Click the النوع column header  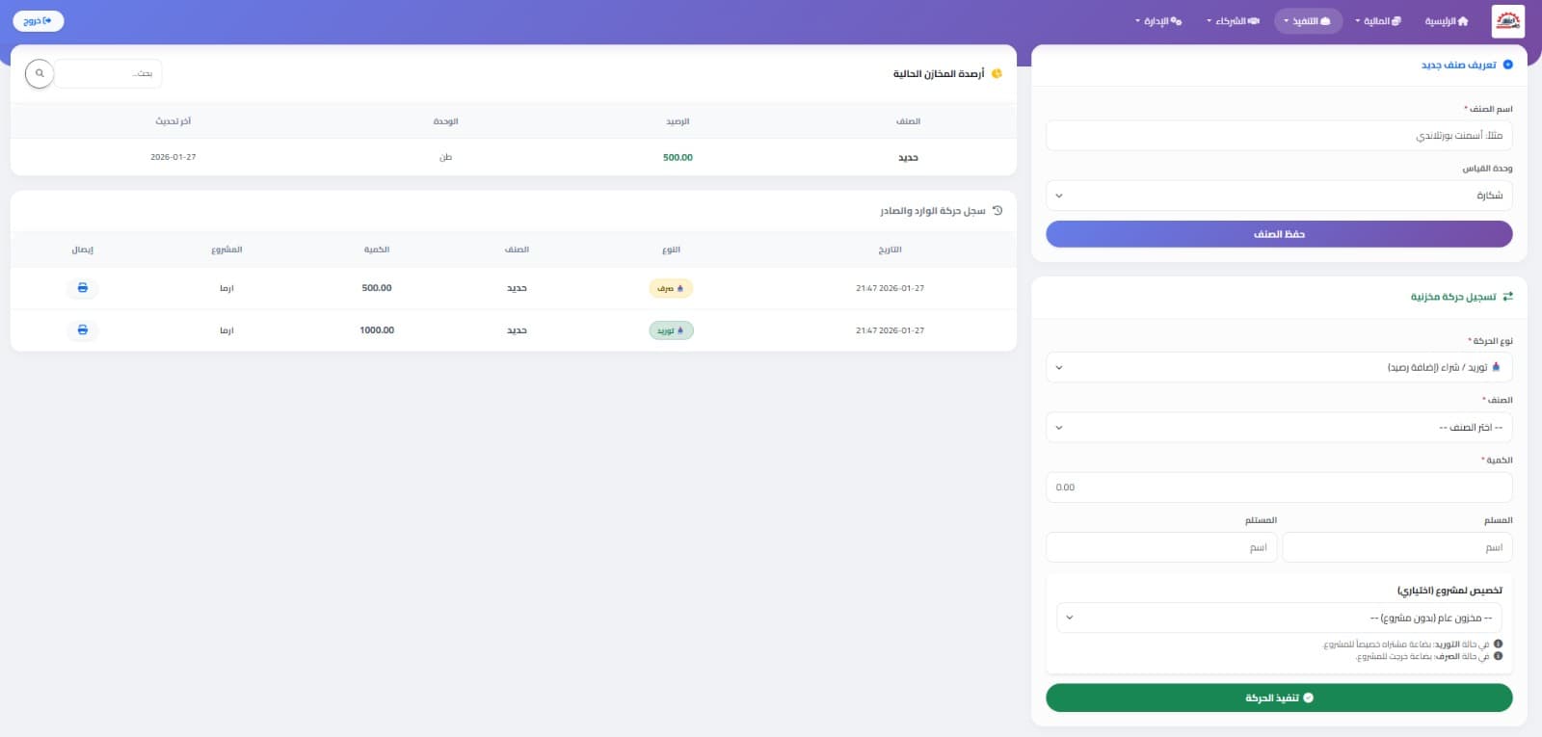(671, 250)
